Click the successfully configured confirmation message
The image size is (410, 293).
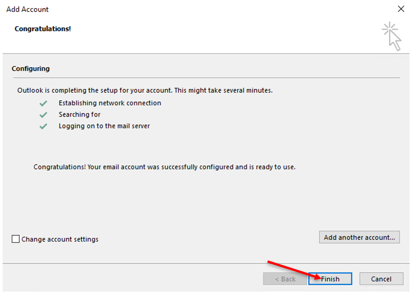[165, 167]
